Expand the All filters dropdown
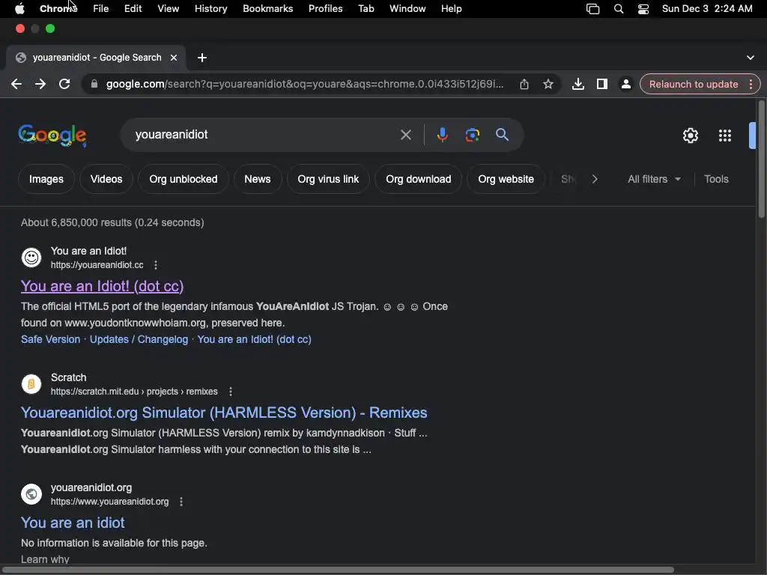The image size is (767, 575). click(x=654, y=179)
